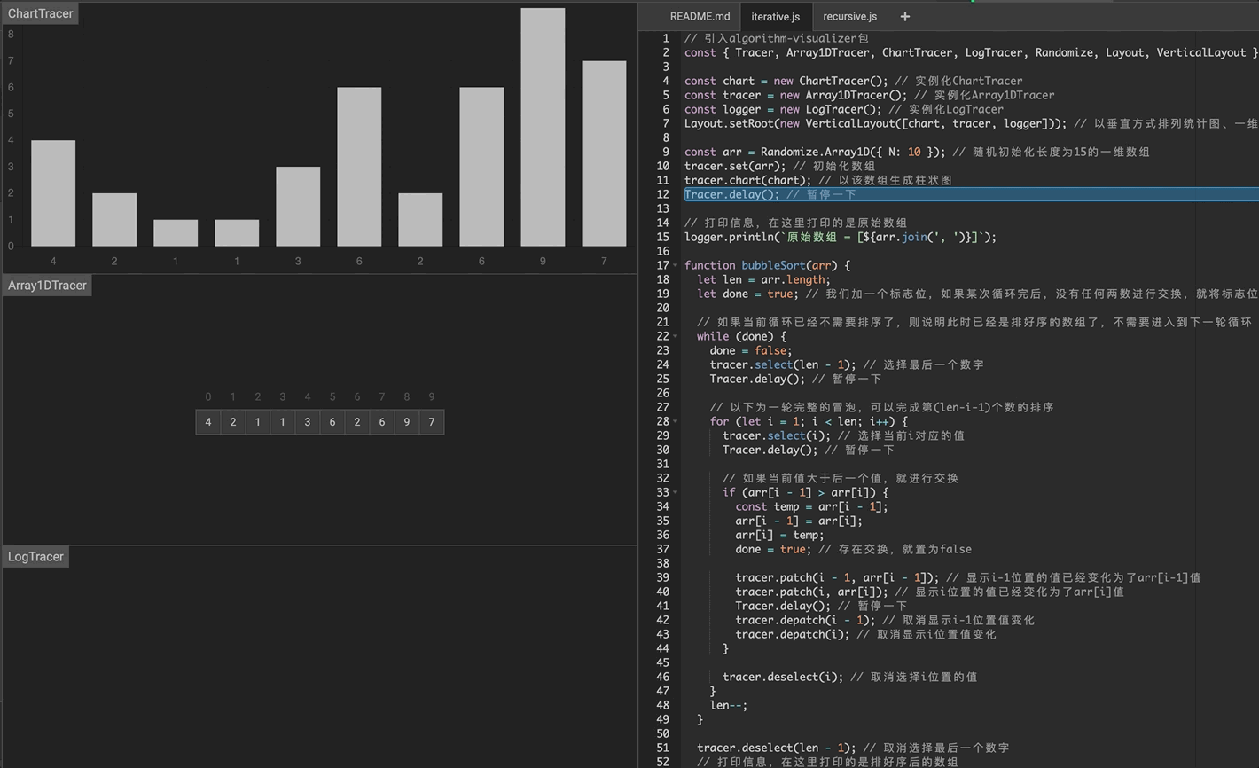The image size is (1259, 768).
Task: Click the tallest chart bar labeled 9
Action: 543,127
